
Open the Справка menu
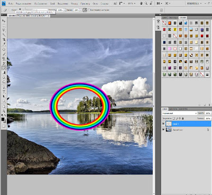tap(104, 4)
